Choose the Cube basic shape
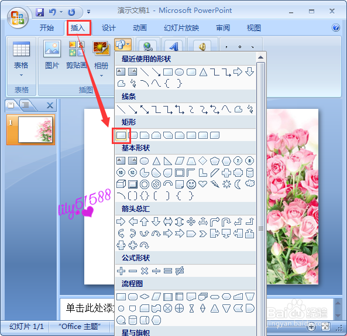 [121, 184]
